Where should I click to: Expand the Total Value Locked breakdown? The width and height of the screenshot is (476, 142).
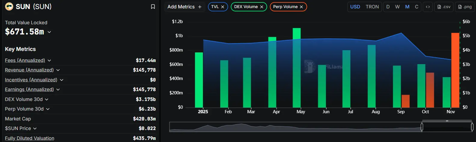point(49,32)
